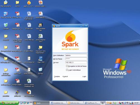This screenshot has height=105, width=140.
Task: Click the Serveur address field
Action: coord(76,62)
